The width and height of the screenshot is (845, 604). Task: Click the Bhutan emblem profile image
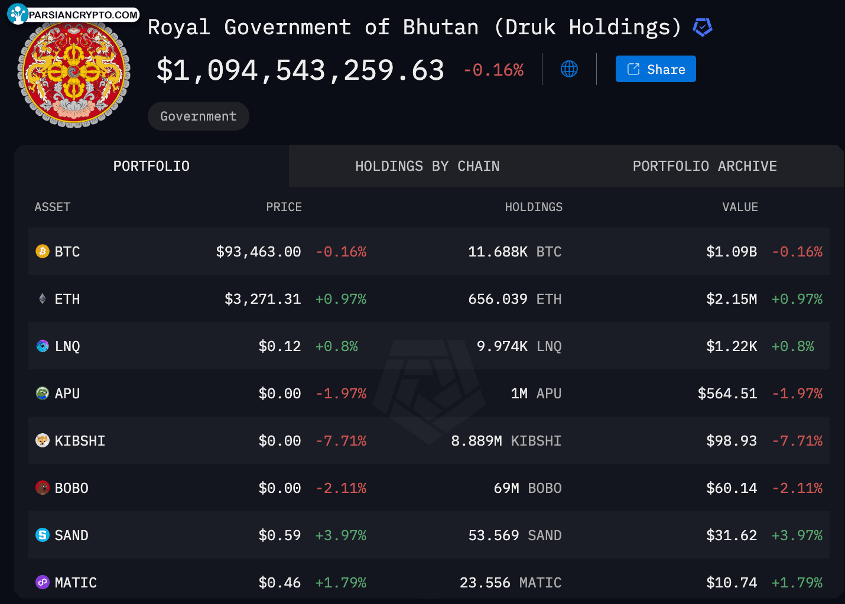pyautogui.click(x=74, y=73)
